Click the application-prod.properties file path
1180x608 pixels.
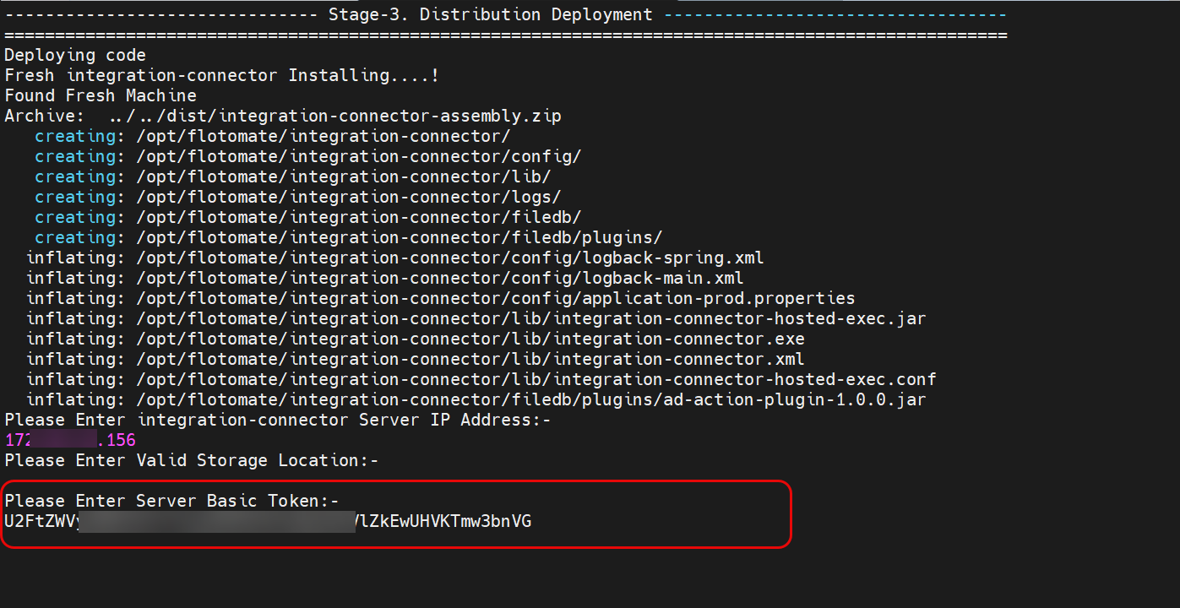pos(495,298)
